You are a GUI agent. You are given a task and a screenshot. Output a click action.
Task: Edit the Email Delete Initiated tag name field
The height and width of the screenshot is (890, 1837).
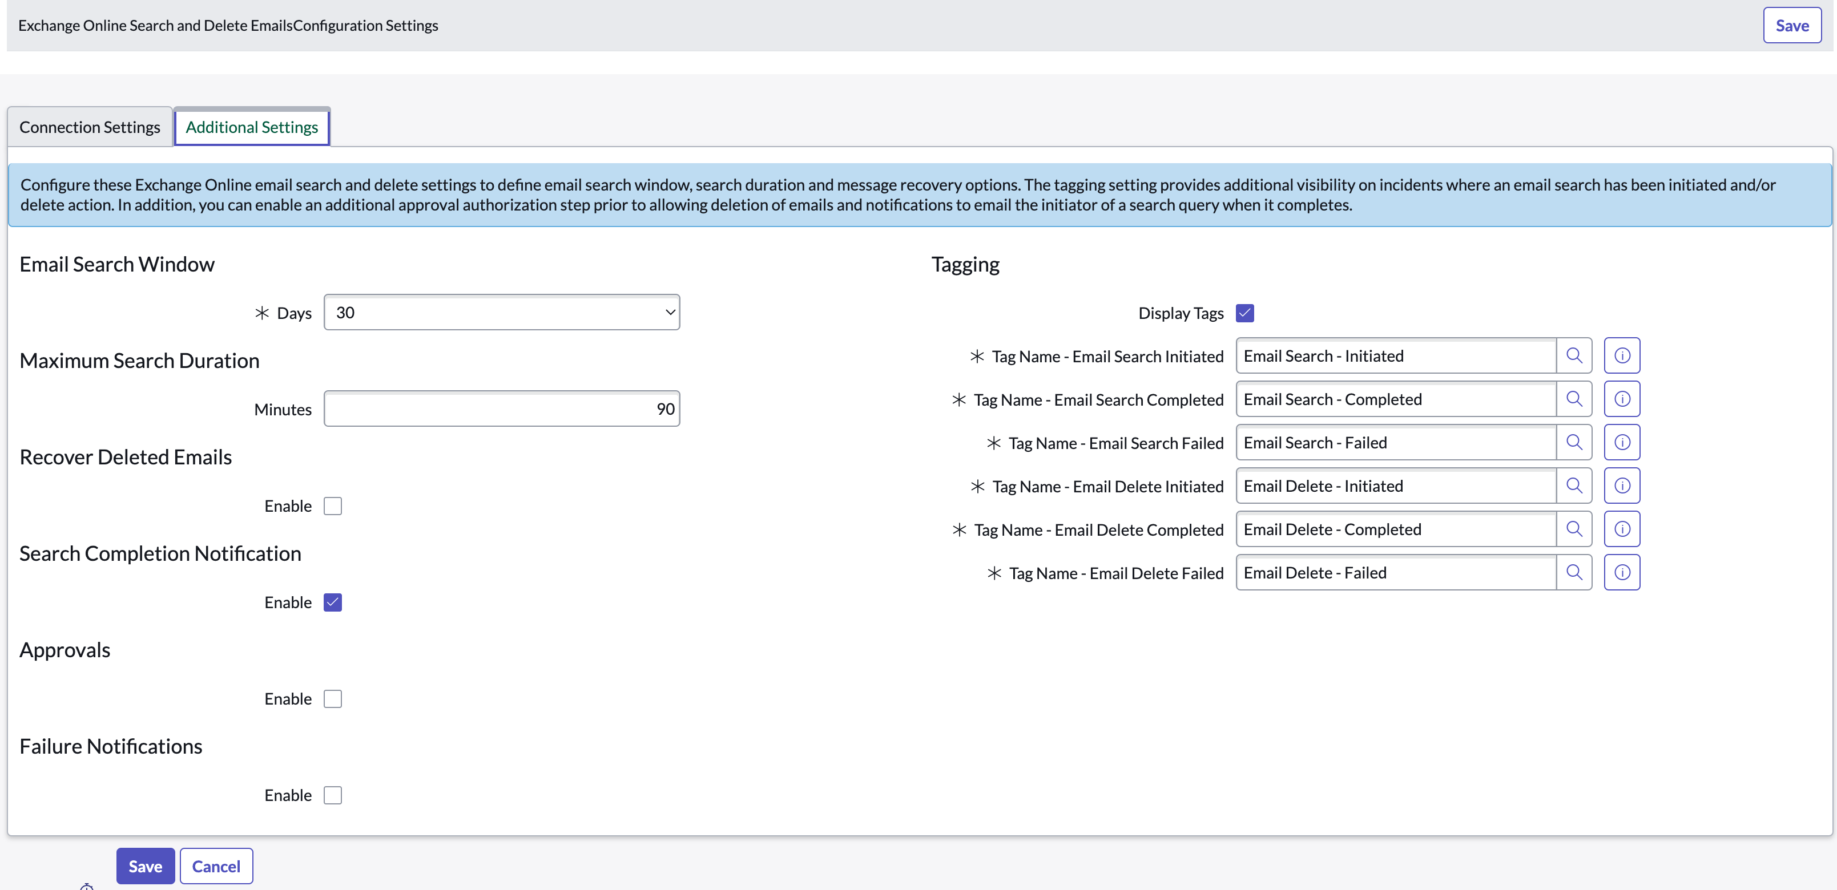tap(1396, 486)
